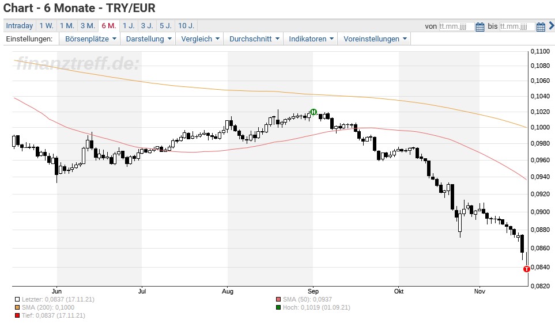Click legend text 'SMA (50): 0,0937'
This screenshot has width=555, height=324.
307,300
